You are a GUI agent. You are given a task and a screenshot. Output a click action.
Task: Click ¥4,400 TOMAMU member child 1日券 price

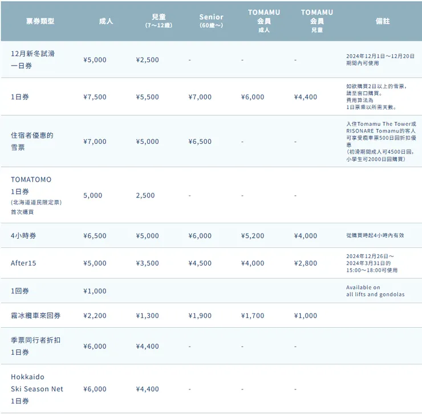click(306, 97)
